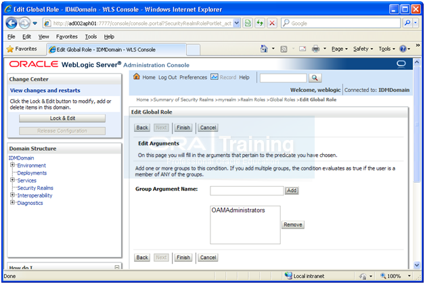Click the top Back button

point(142,128)
